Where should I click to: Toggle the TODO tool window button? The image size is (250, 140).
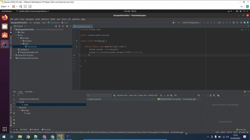(24, 129)
